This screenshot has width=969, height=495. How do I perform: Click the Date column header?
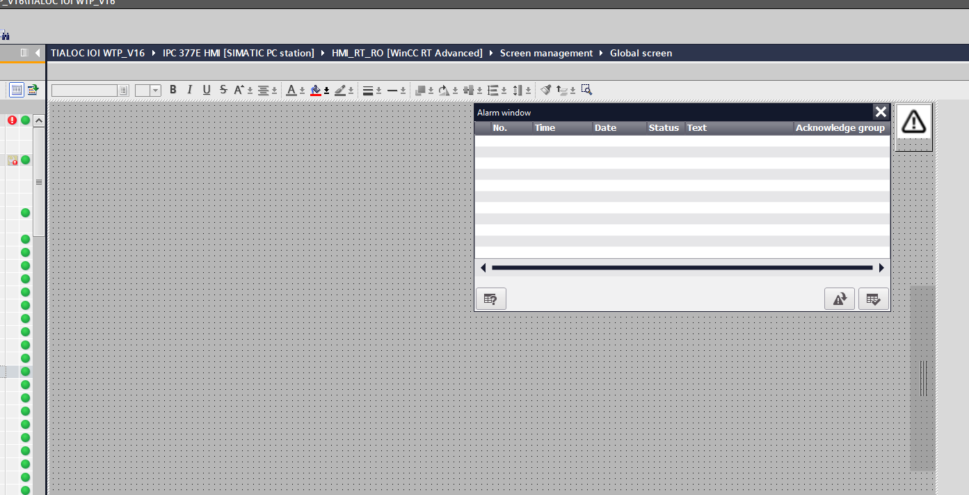(x=619, y=128)
